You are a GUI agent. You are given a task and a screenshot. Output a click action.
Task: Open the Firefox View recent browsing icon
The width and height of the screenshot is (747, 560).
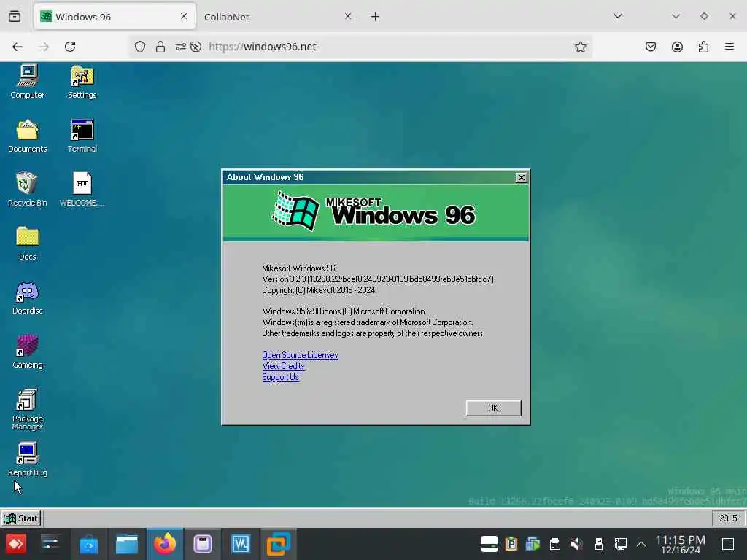tap(15, 17)
